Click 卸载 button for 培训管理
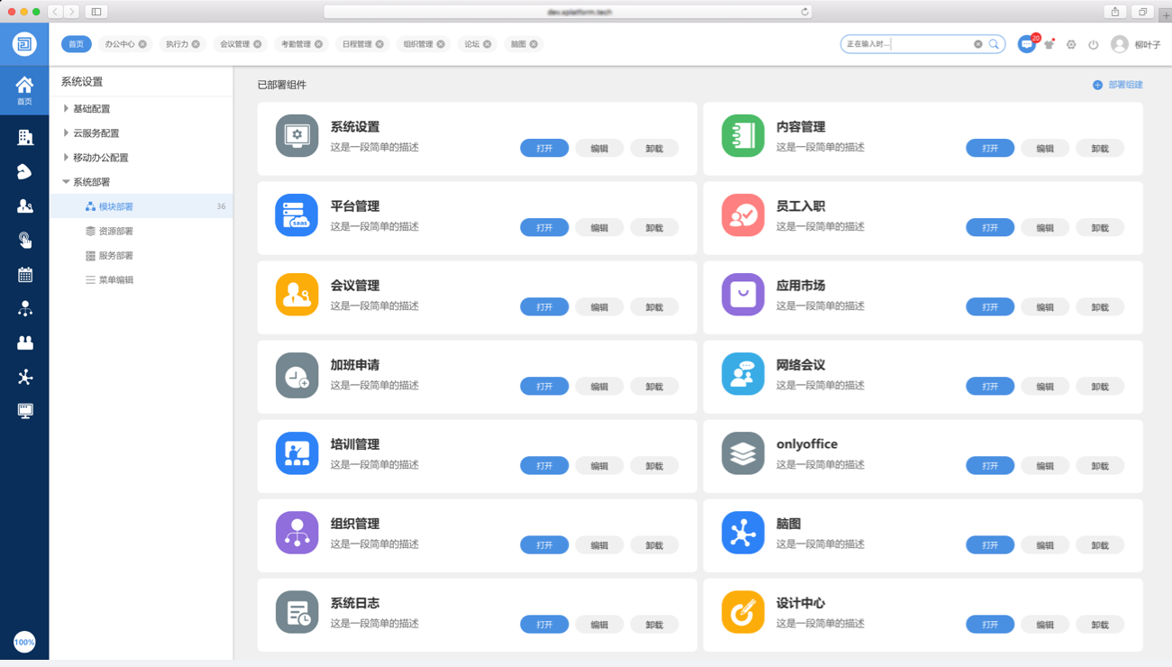The width and height of the screenshot is (1172, 667). click(654, 466)
